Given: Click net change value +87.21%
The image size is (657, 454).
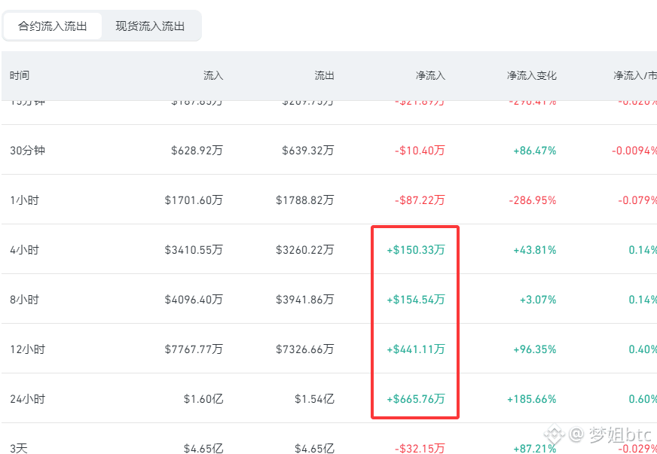Looking at the screenshot, I should coord(535,449).
